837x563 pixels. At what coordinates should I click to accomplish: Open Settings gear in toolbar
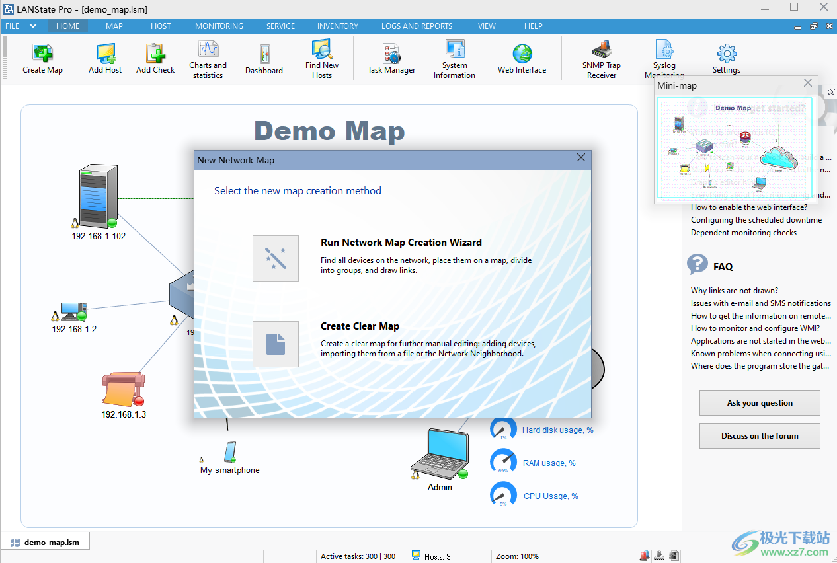[726, 59]
